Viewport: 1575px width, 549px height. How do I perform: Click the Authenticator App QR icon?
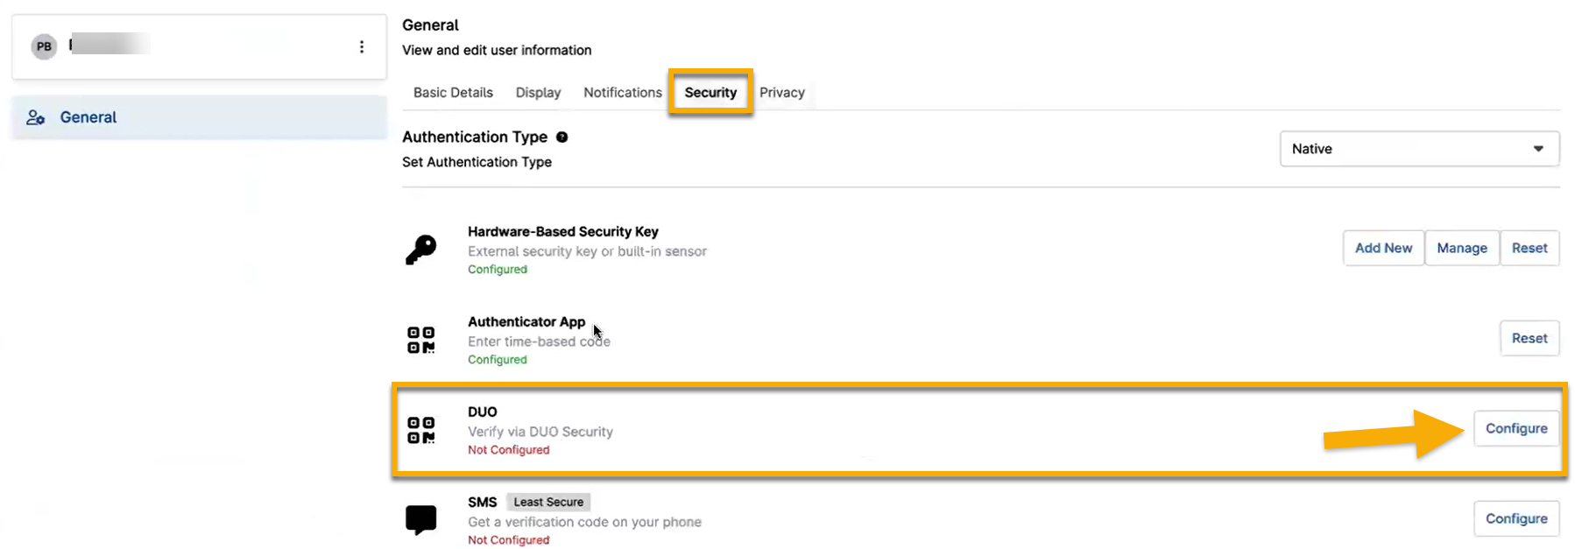[421, 340]
